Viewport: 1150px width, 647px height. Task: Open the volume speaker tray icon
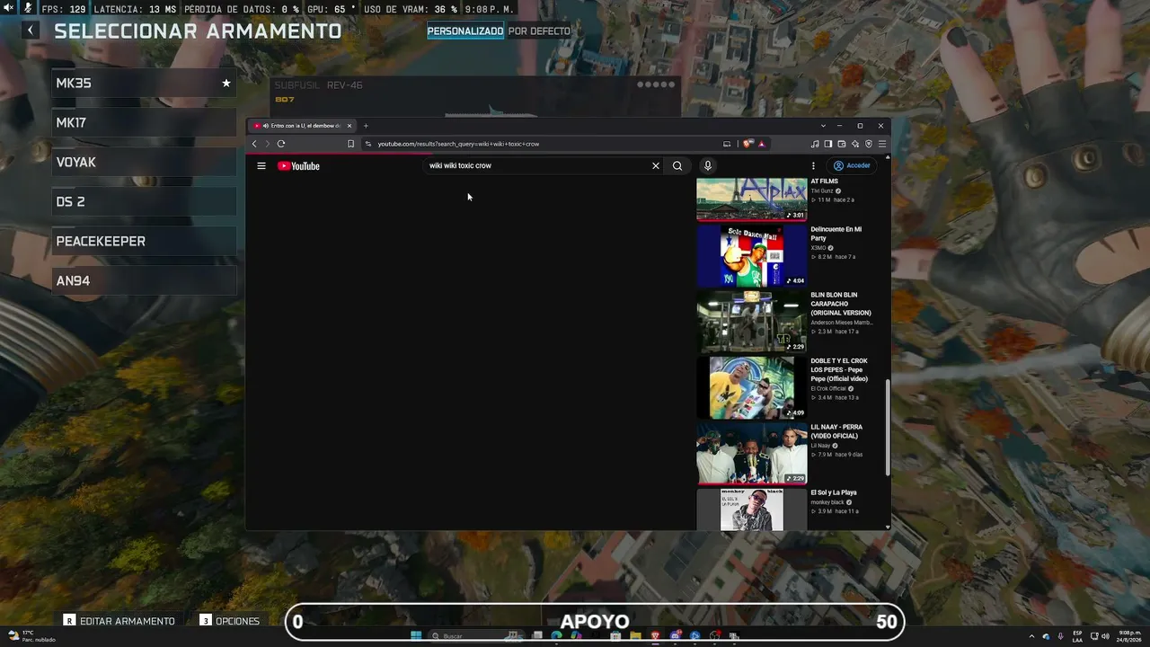click(1105, 636)
